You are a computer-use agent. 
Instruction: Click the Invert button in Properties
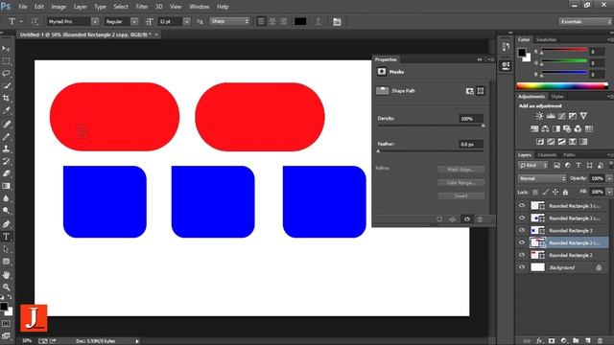460,195
